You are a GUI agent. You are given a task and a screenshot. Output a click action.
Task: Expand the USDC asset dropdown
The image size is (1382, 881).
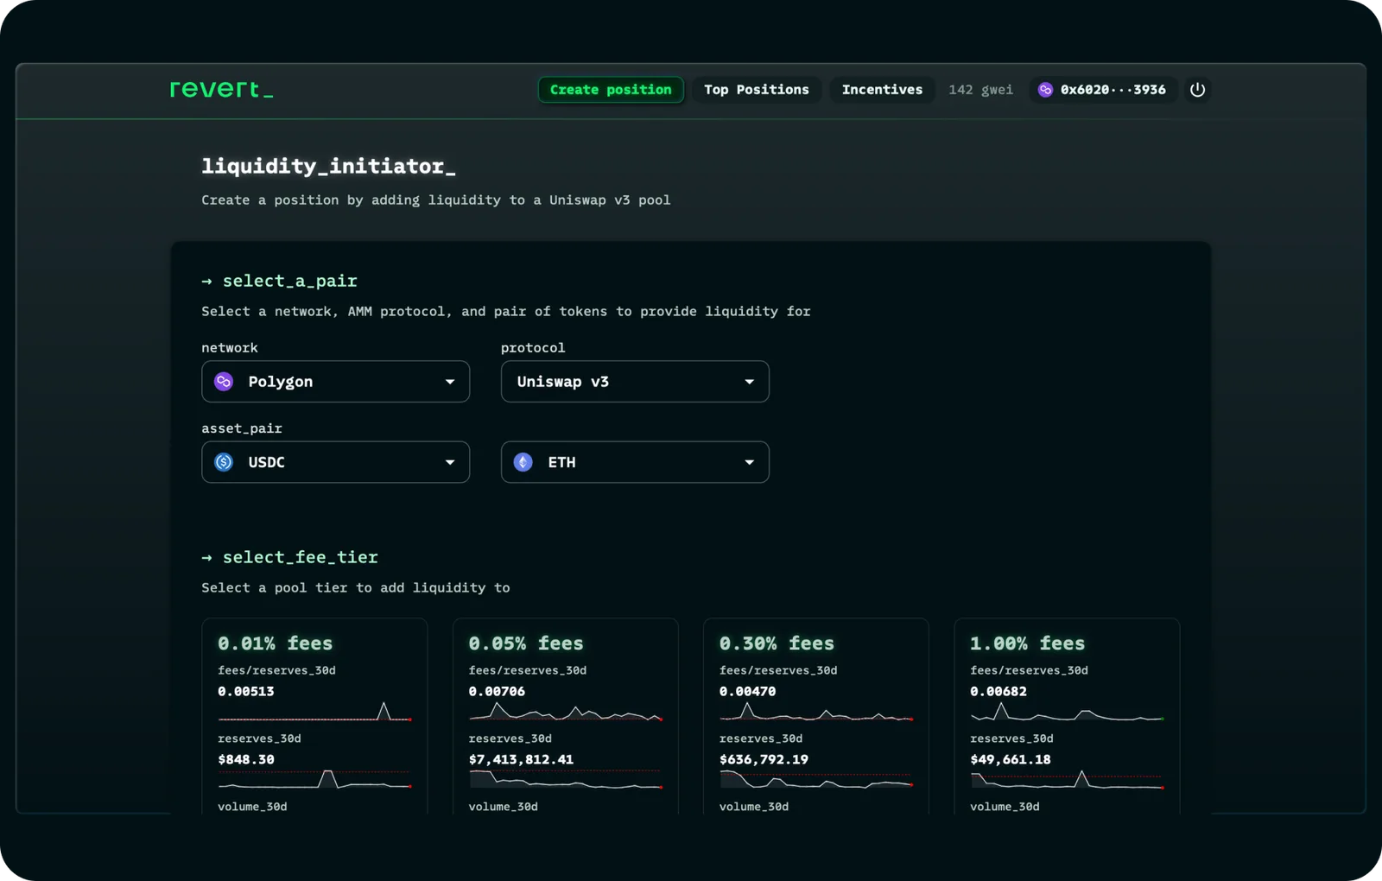335,462
